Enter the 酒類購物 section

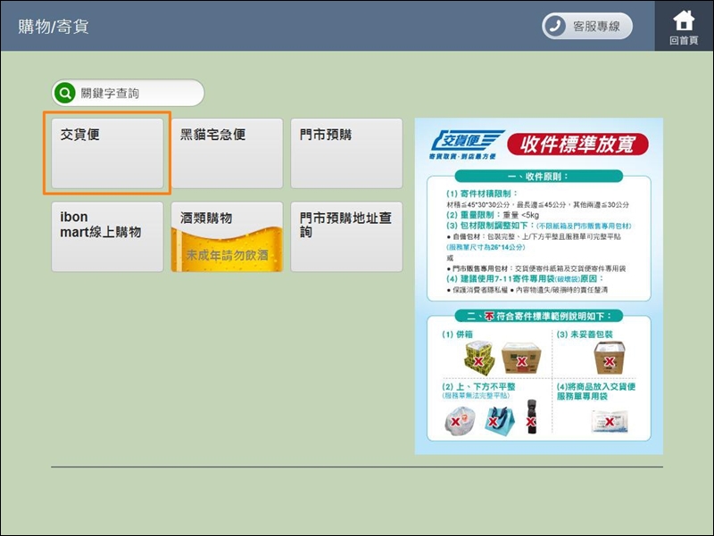(227, 236)
